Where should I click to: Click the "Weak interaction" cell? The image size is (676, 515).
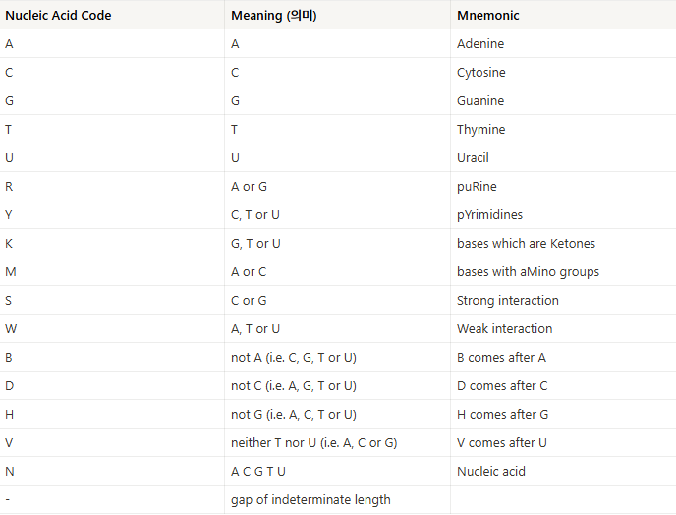click(x=505, y=329)
